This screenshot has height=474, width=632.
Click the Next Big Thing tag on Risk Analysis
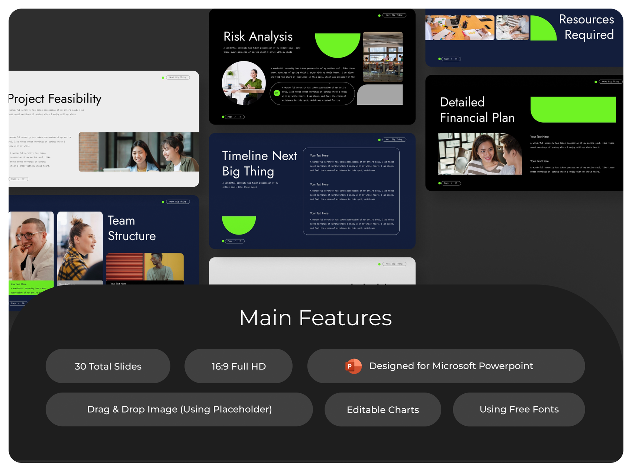tap(394, 15)
